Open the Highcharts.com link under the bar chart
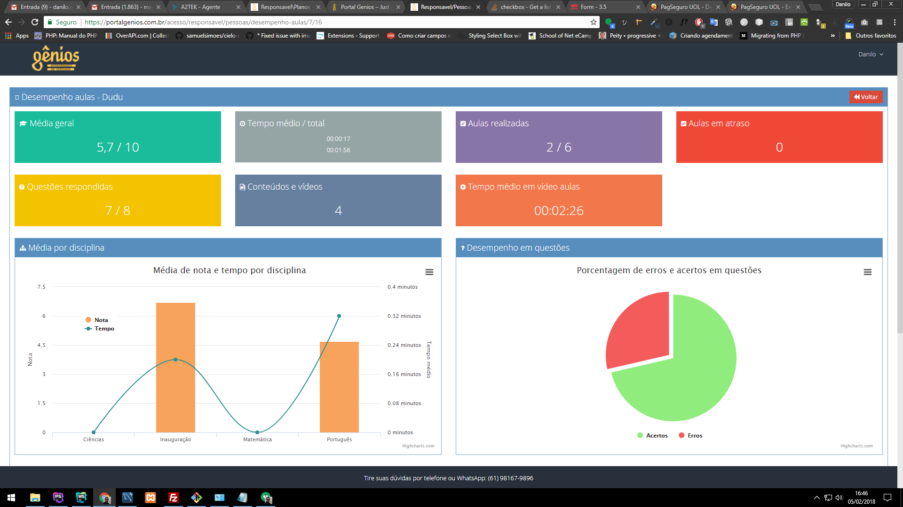Viewport: 903px width, 507px height. [418, 446]
